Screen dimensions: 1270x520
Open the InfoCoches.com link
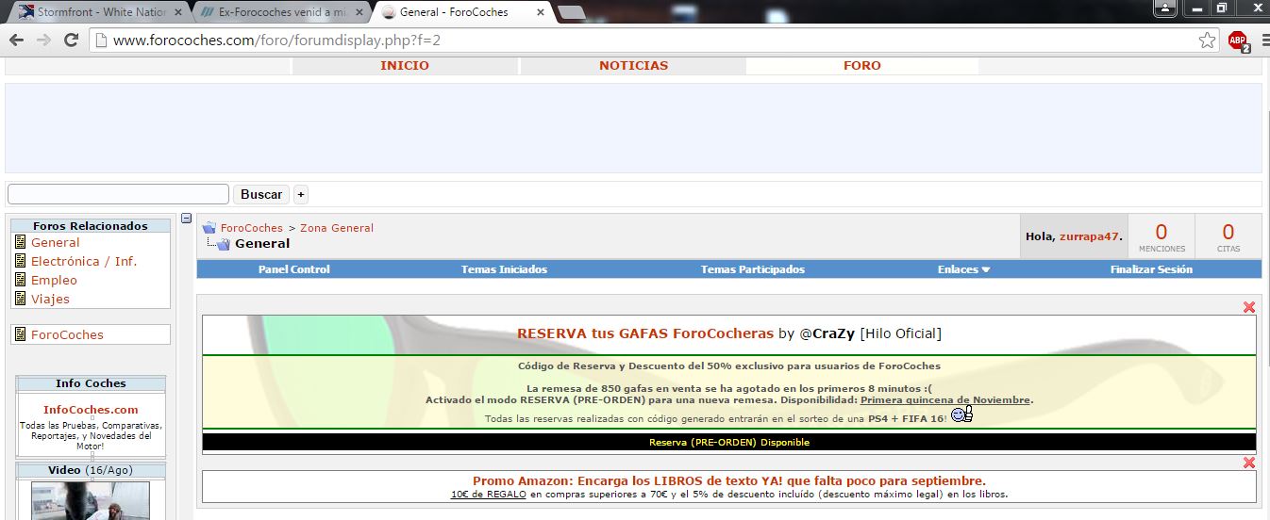91,410
